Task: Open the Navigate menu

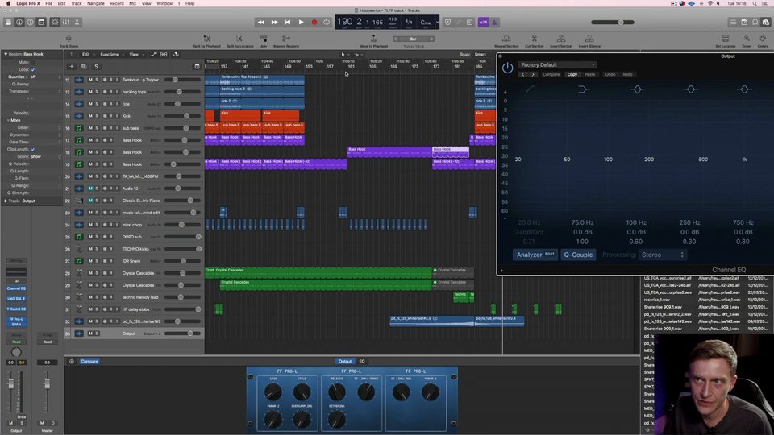Action: [x=96, y=3]
